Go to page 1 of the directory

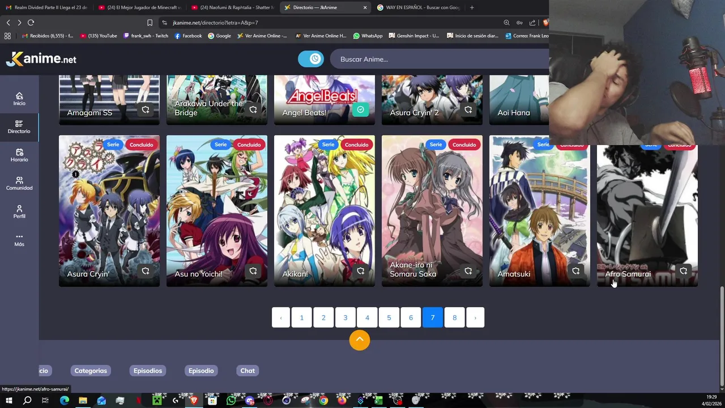click(x=301, y=318)
